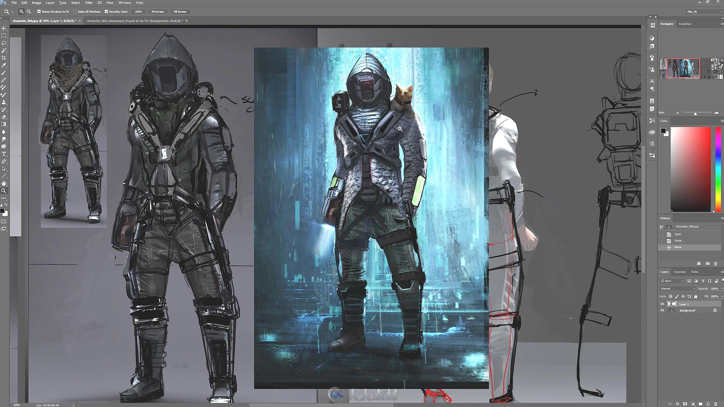Screen dimensions: 724x407
Task: Create new document from history state icon
Action: pyautogui.click(x=698, y=264)
